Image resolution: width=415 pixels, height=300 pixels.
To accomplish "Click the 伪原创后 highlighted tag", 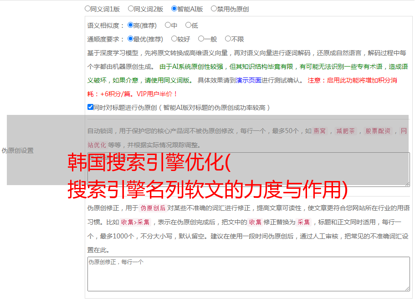I will tap(153, 208).
